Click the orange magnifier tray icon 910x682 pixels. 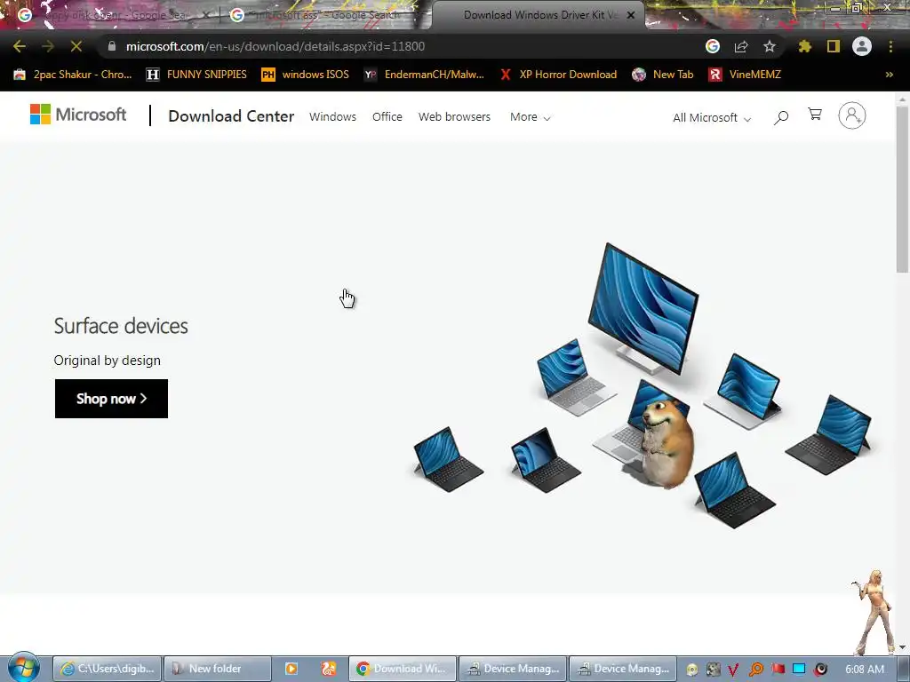[755, 670]
